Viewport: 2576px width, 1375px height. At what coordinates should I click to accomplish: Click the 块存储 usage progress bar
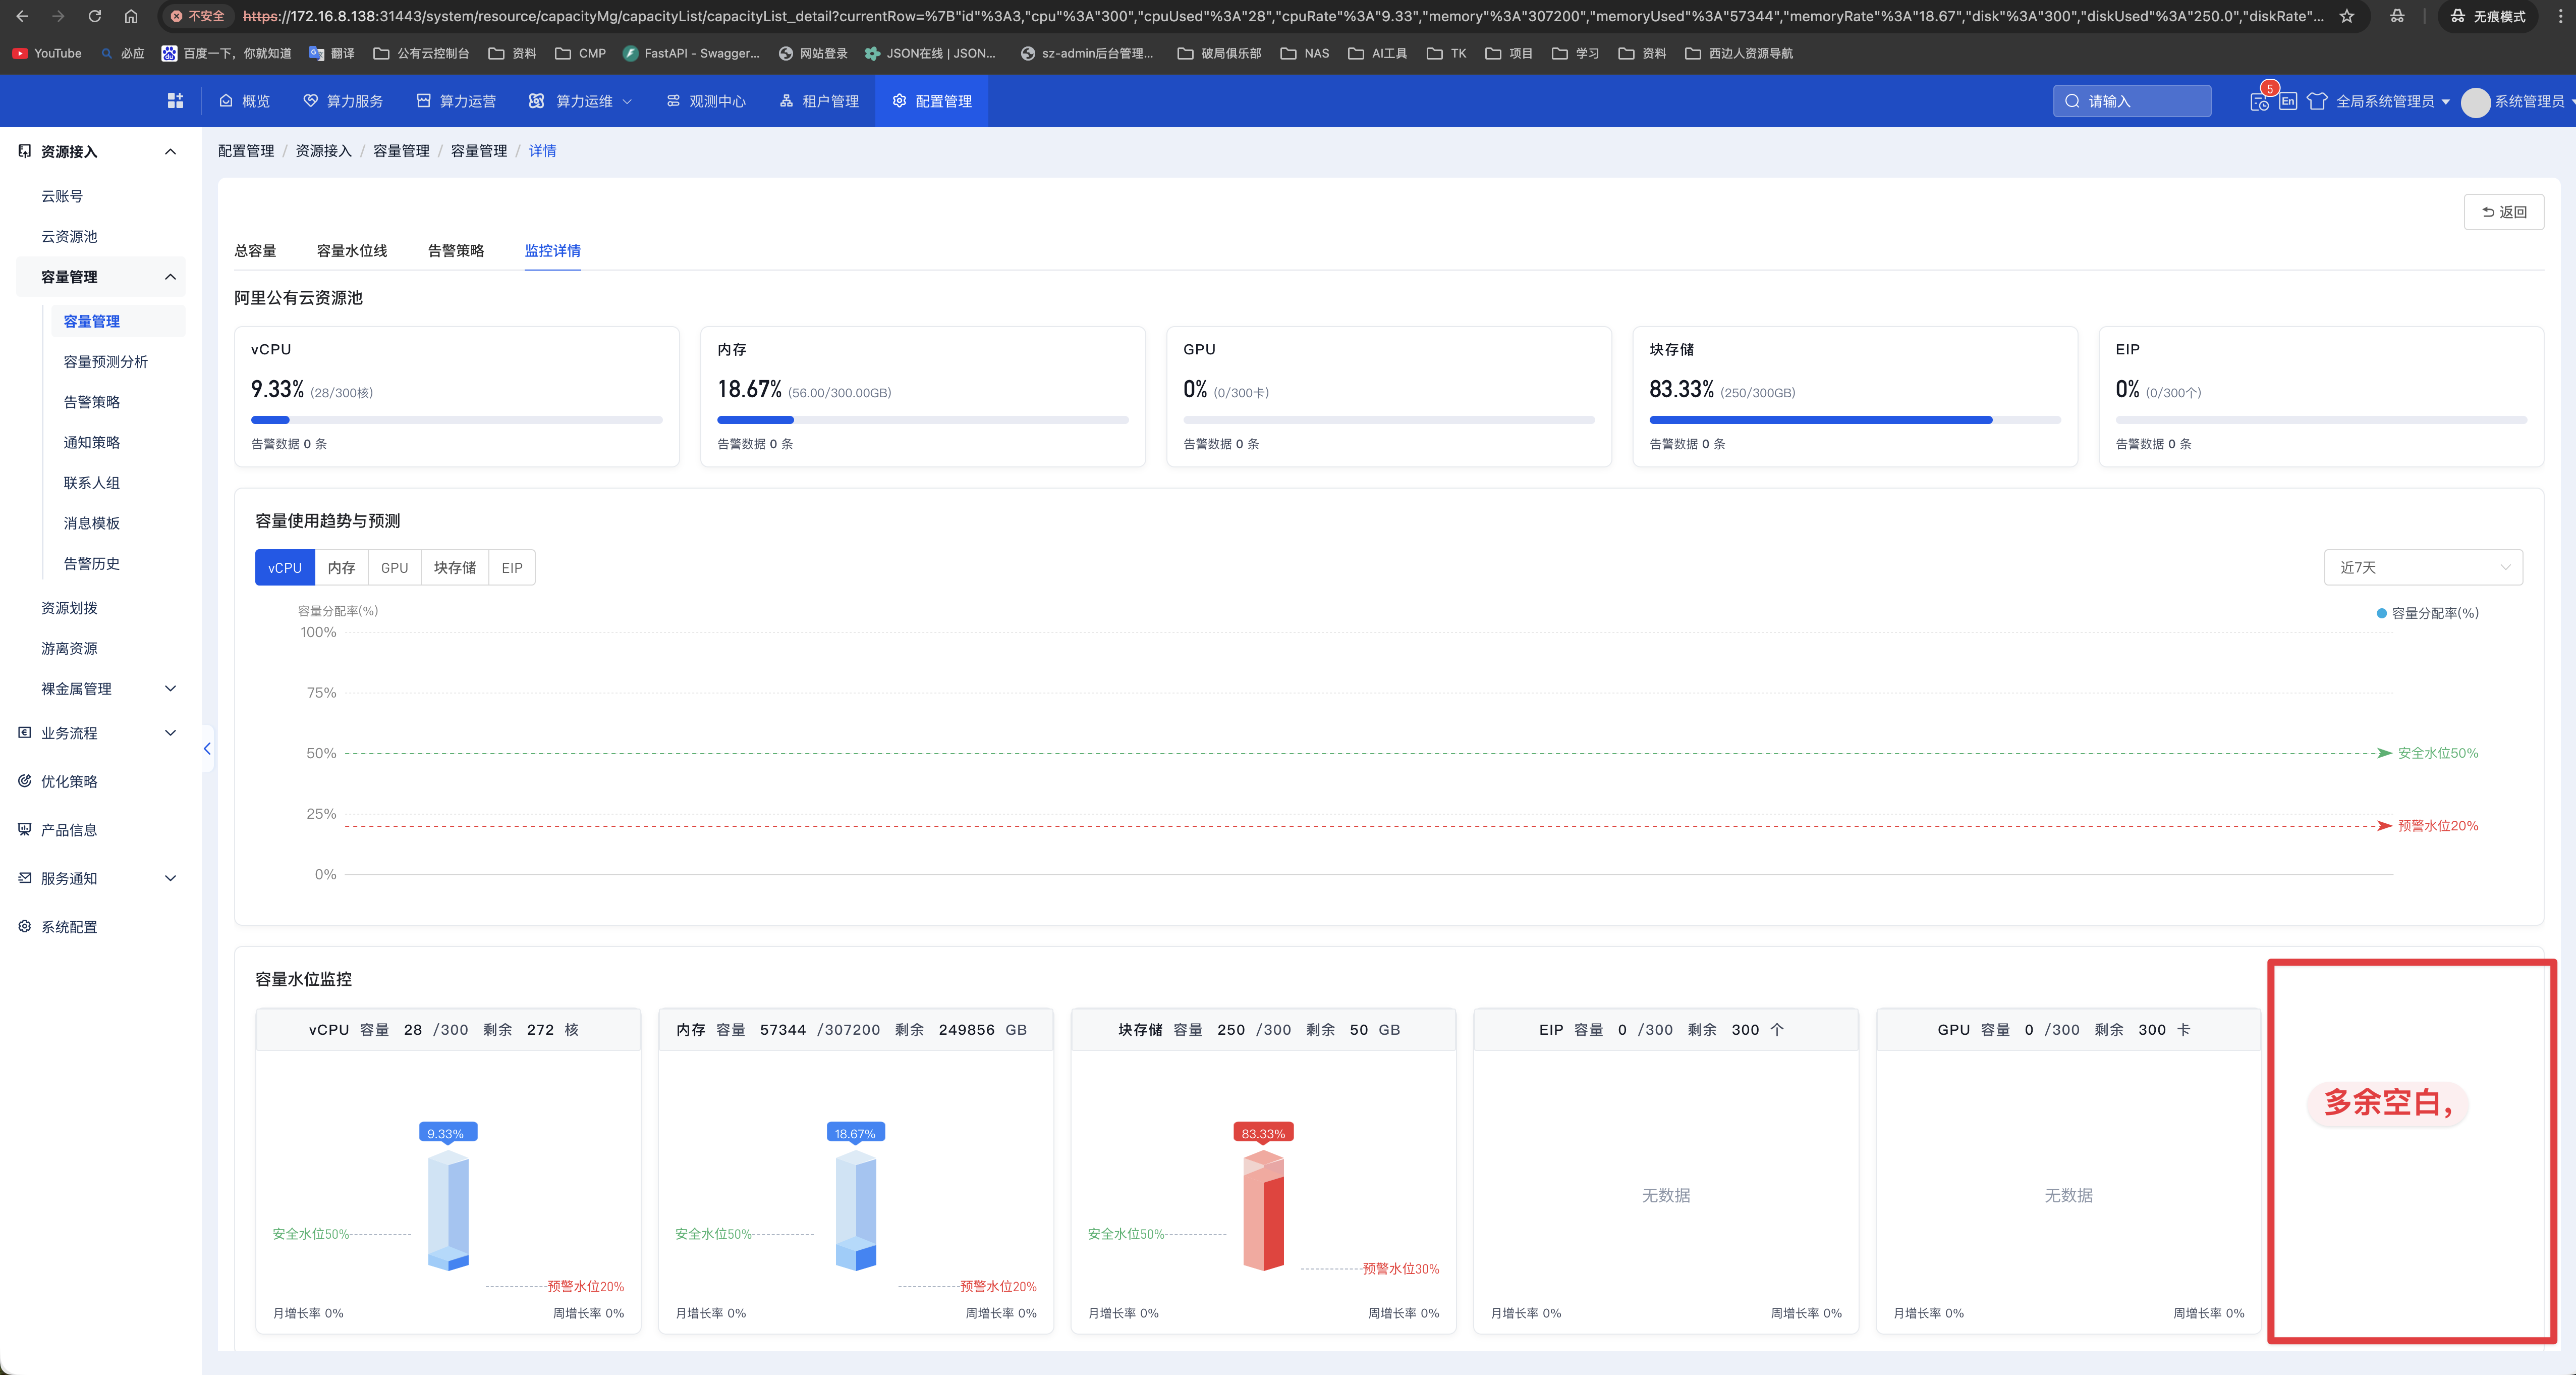point(1854,420)
